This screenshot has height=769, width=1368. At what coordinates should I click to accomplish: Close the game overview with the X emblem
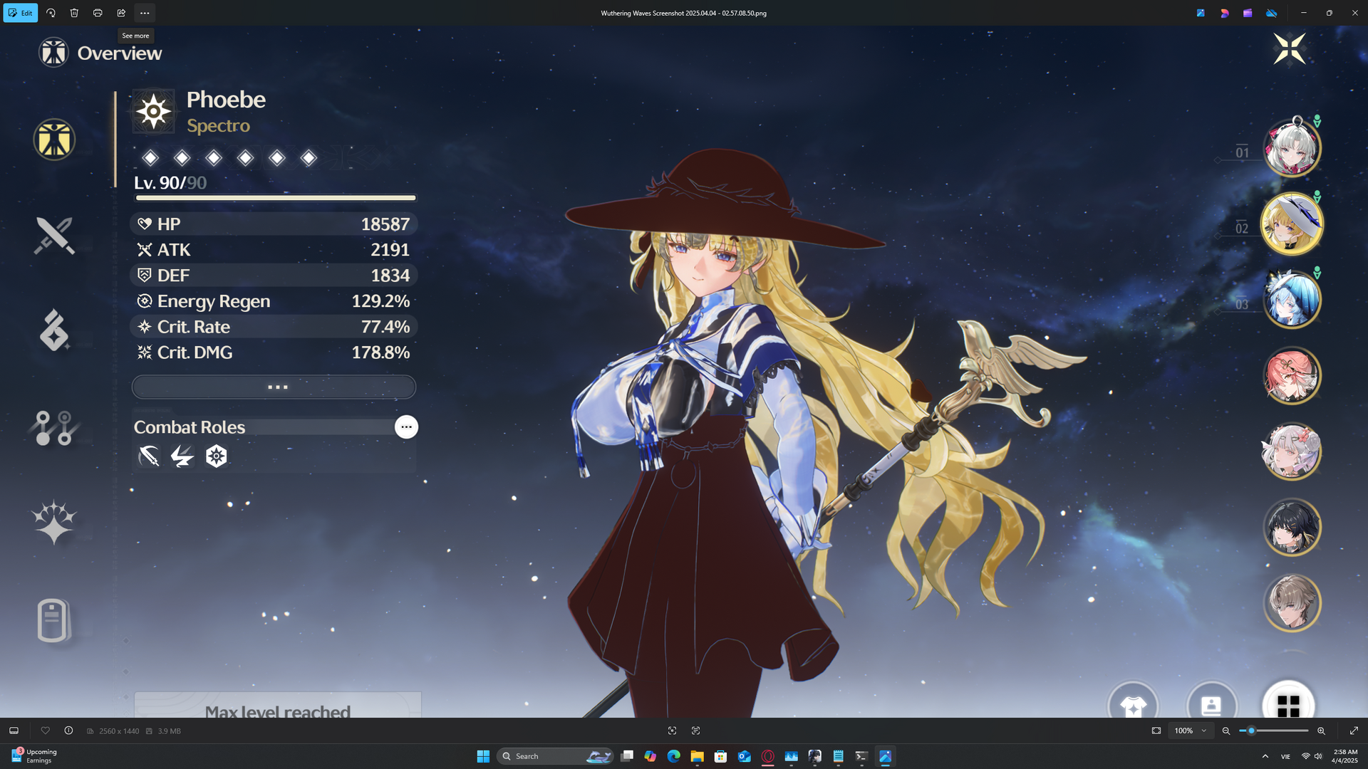tap(1290, 49)
